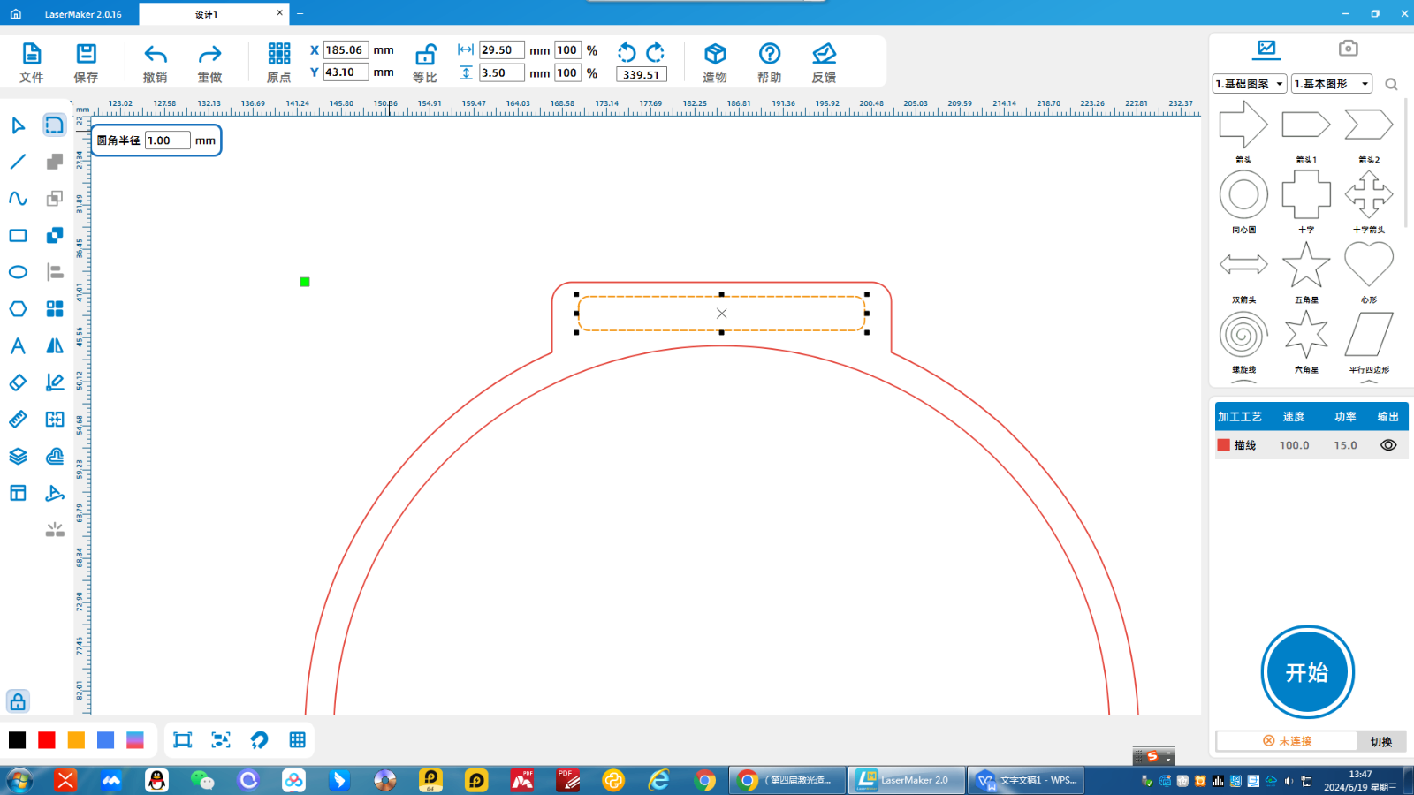Open the 1.基本图形 dropdown
The image size is (1414, 795).
1331,84
